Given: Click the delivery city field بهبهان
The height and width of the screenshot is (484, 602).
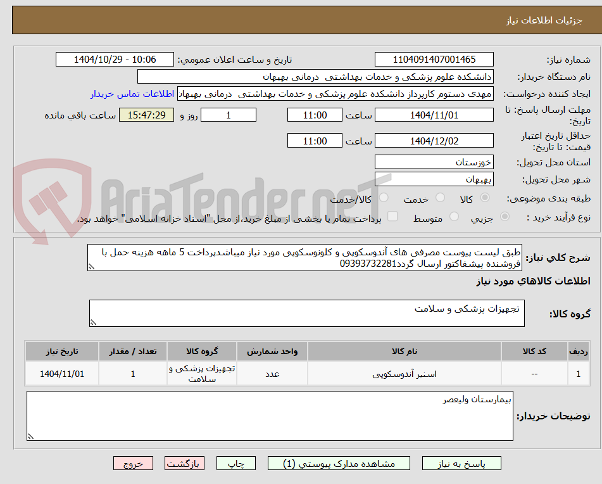Looking at the screenshot, I should pyautogui.click(x=434, y=179).
